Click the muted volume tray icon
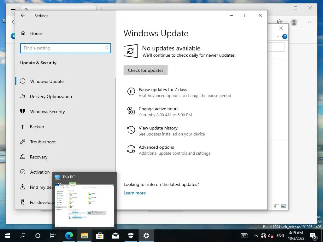Image resolution: width=323 pixels, height=242 pixels. [x=271, y=236]
